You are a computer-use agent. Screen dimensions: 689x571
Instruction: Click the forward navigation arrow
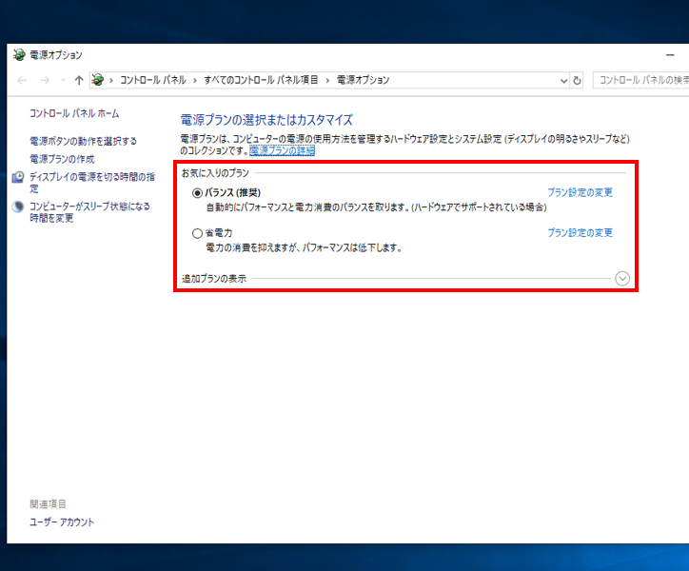[x=44, y=81]
